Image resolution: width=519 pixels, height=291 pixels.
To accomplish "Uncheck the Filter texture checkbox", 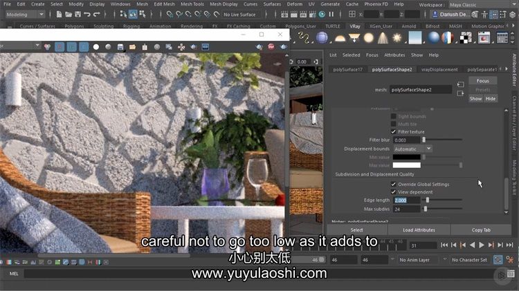I will pos(393,131).
